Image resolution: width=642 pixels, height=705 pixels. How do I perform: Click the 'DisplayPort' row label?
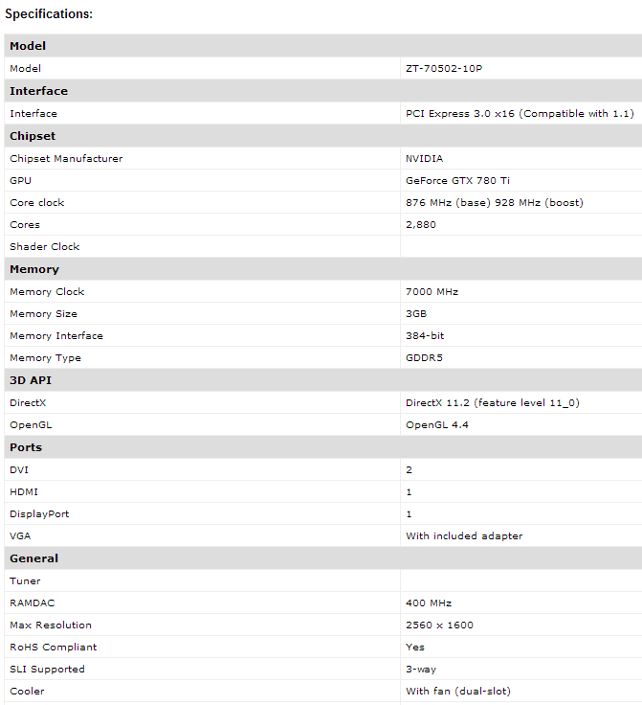tap(39, 513)
